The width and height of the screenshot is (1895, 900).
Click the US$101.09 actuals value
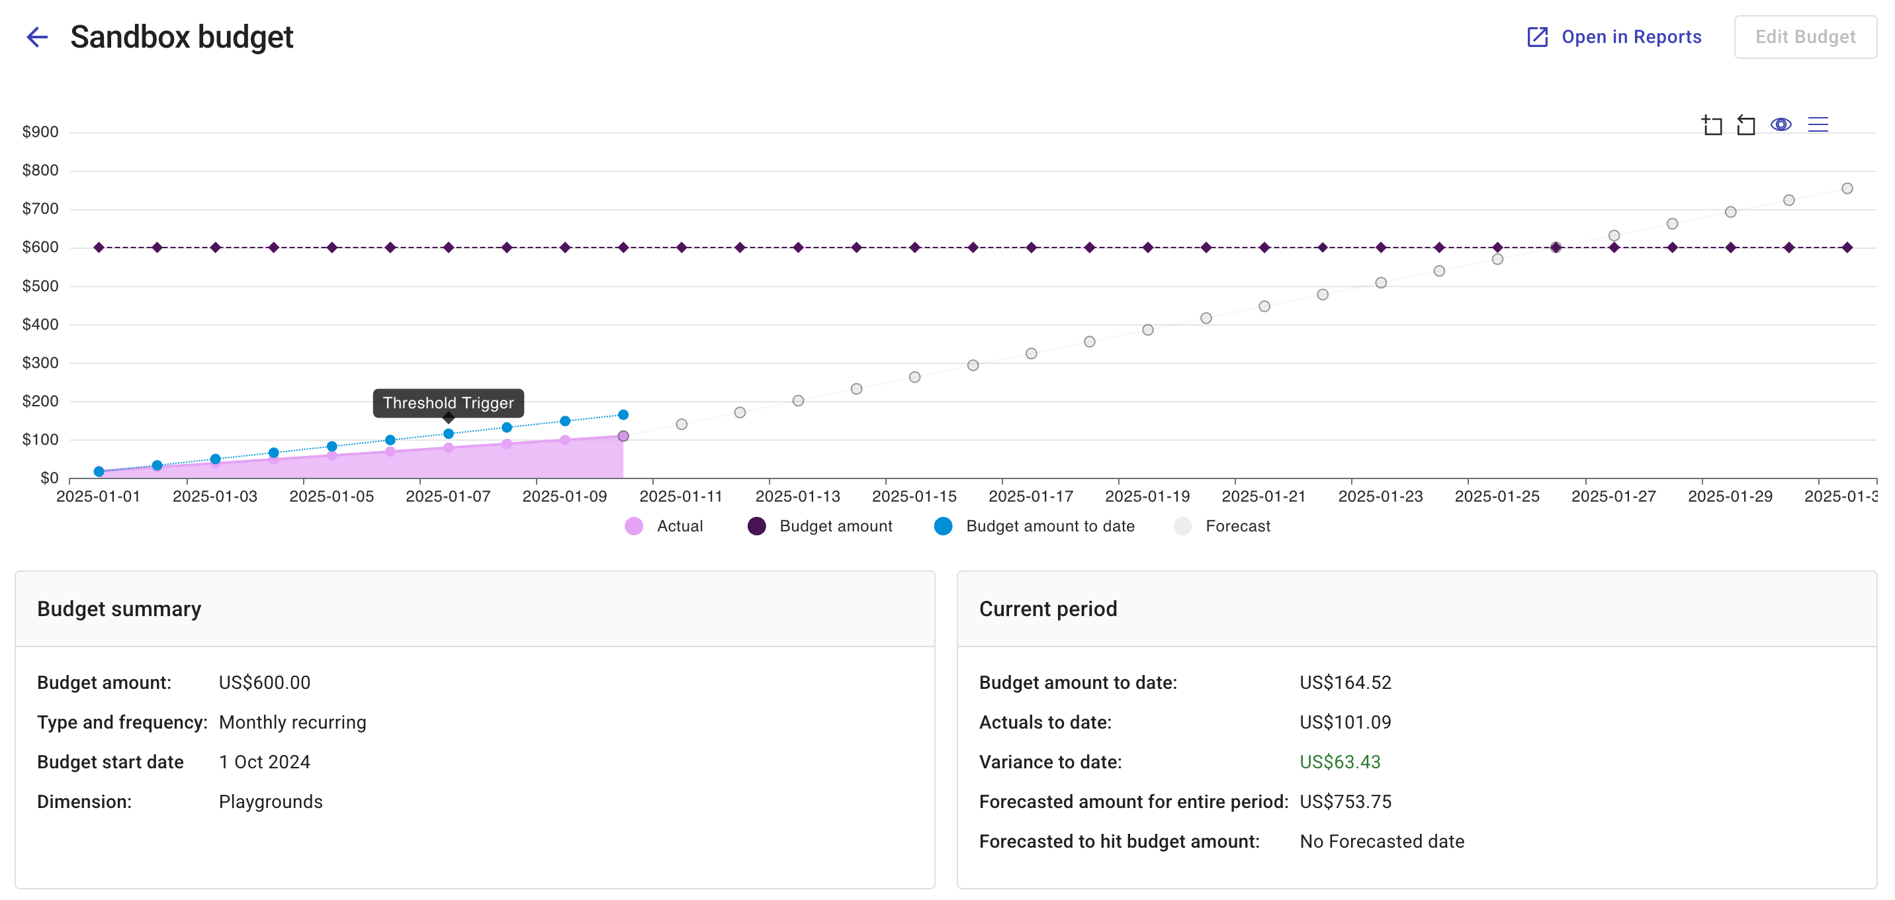(1344, 722)
